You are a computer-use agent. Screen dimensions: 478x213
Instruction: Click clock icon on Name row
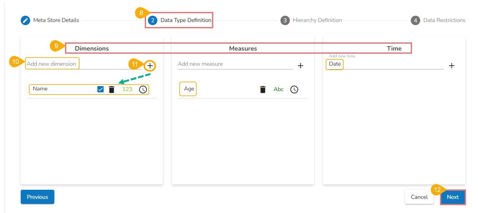click(x=143, y=90)
